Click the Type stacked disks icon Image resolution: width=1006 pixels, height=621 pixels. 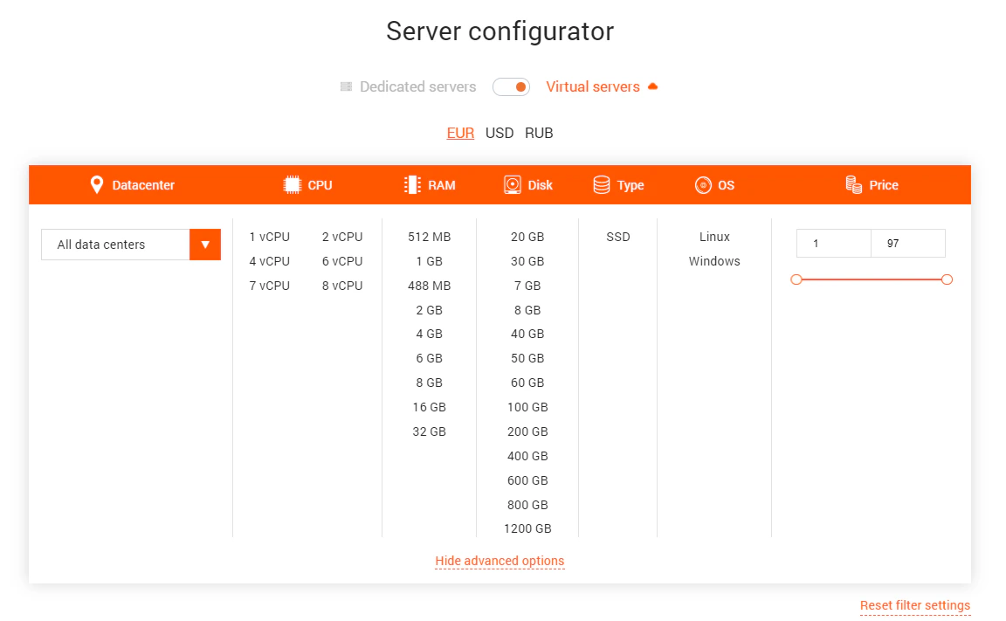602,184
